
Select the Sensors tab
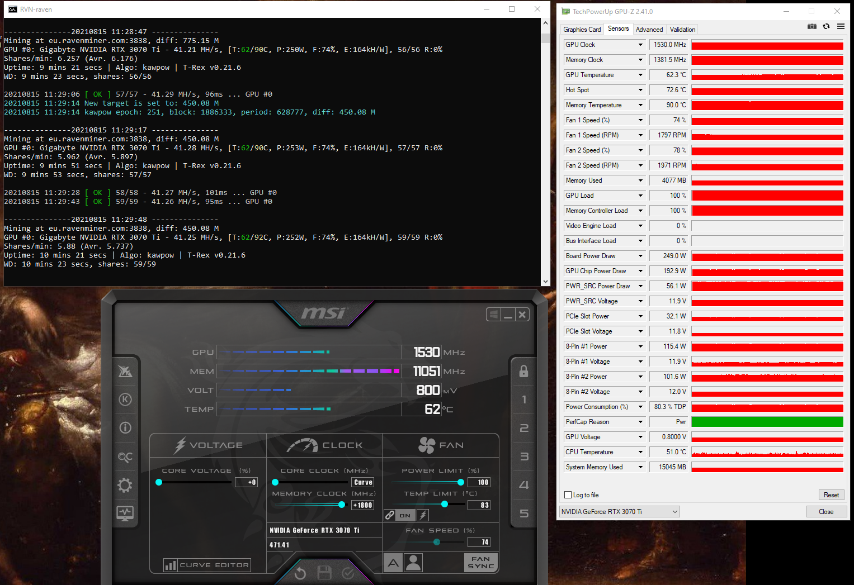point(619,28)
